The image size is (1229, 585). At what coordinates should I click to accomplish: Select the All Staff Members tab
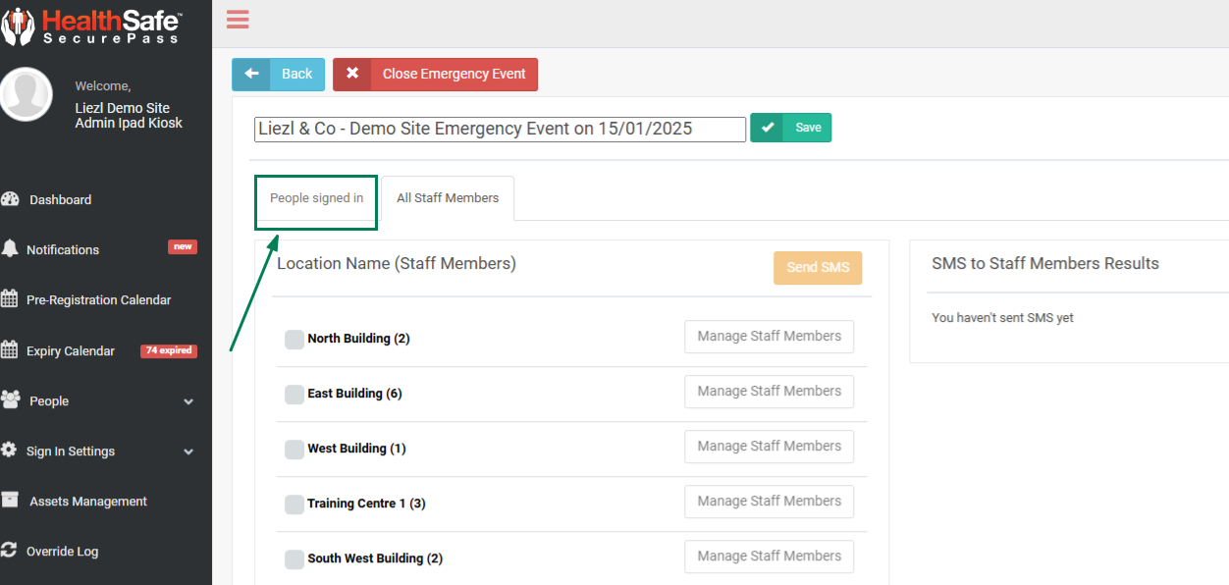[x=448, y=198]
